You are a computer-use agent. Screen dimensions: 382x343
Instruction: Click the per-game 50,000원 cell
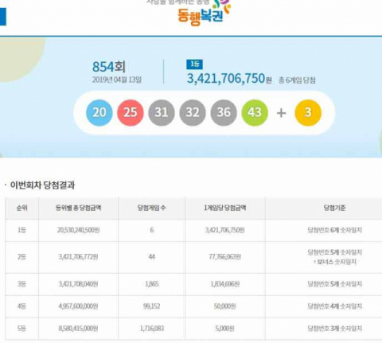coord(225,306)
